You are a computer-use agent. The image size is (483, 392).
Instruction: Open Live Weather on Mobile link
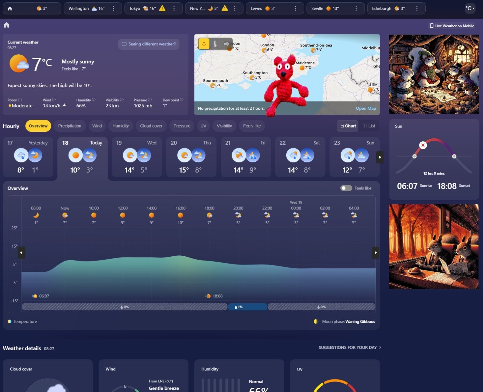pos(452,26)
